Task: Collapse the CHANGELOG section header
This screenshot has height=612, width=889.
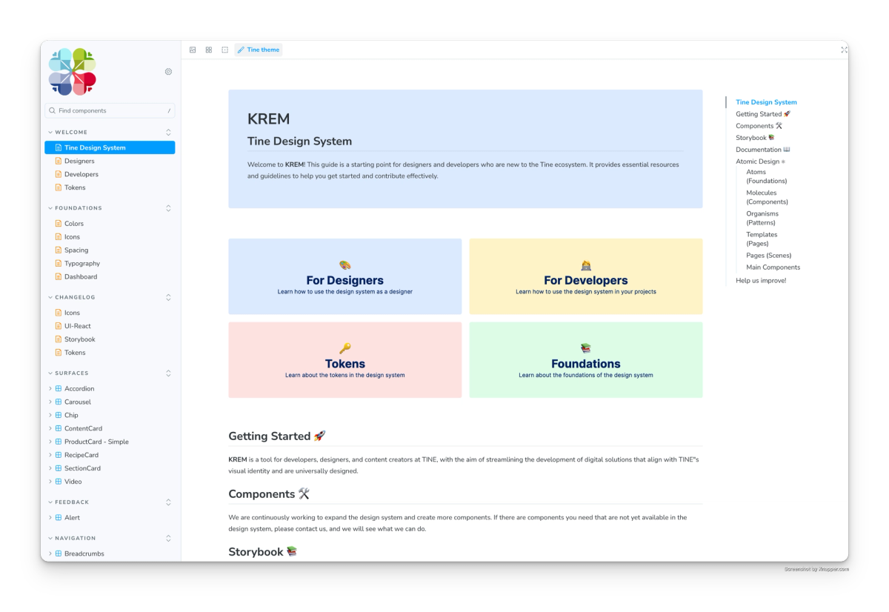Action: tap(72, 297)
